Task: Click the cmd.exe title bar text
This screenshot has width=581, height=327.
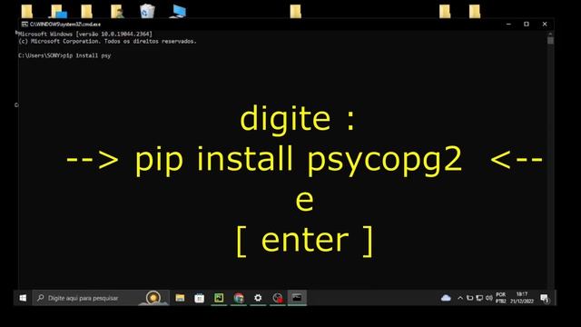Action: 65,25
